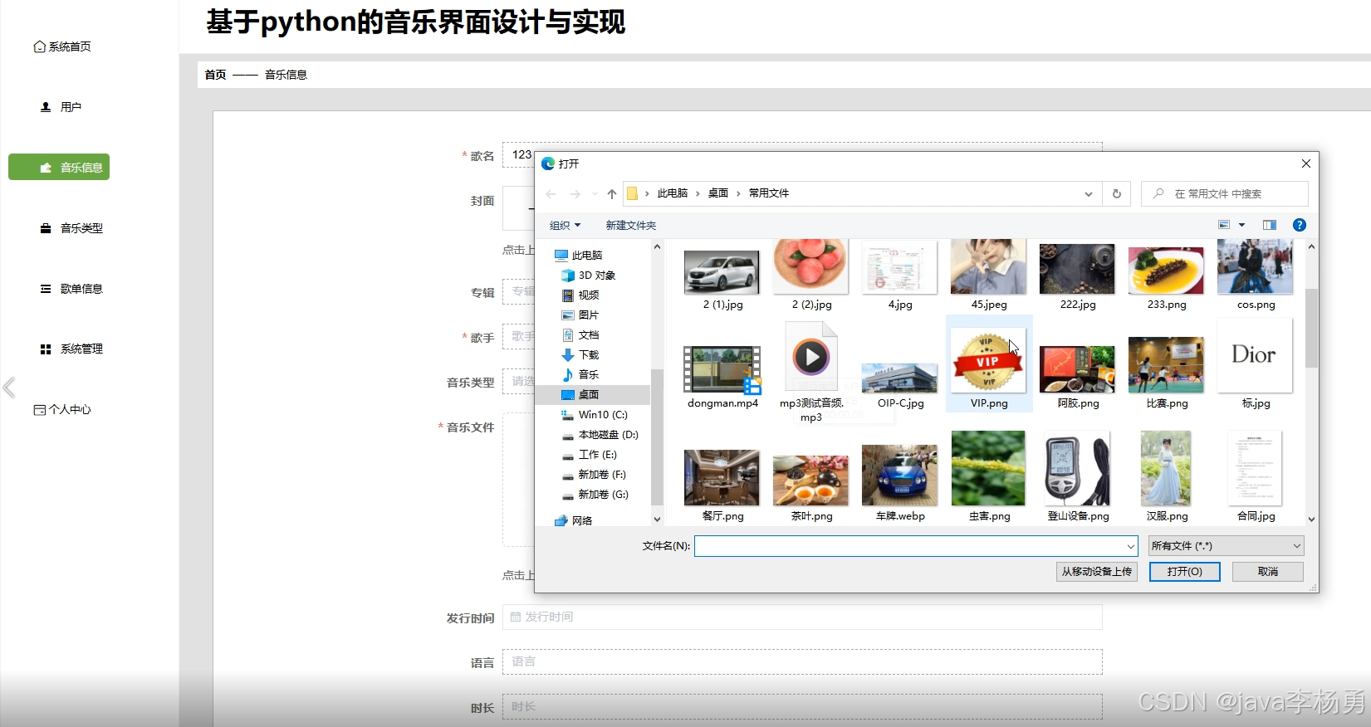Open the 所有文件 (*.*) file type dropdown

coord(1226,546)
